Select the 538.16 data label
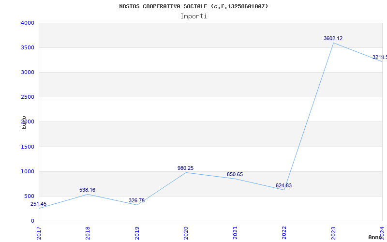Screen dimensions: 387x242 point(87,190)
